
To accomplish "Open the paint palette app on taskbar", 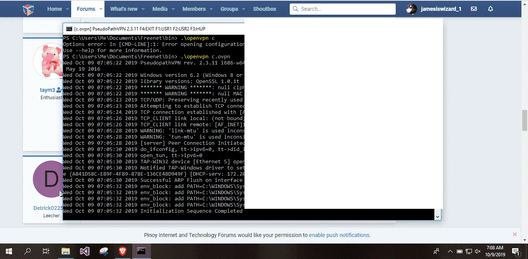I will click(x=104, y=251).
